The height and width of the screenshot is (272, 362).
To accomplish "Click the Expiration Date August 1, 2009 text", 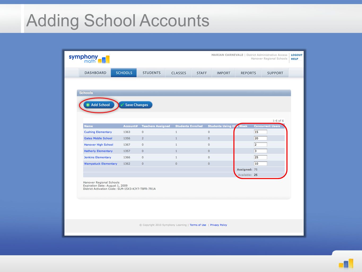I will point(105,186).
